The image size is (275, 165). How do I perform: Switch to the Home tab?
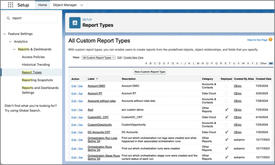pyautogui.click(x=43, y=5)
